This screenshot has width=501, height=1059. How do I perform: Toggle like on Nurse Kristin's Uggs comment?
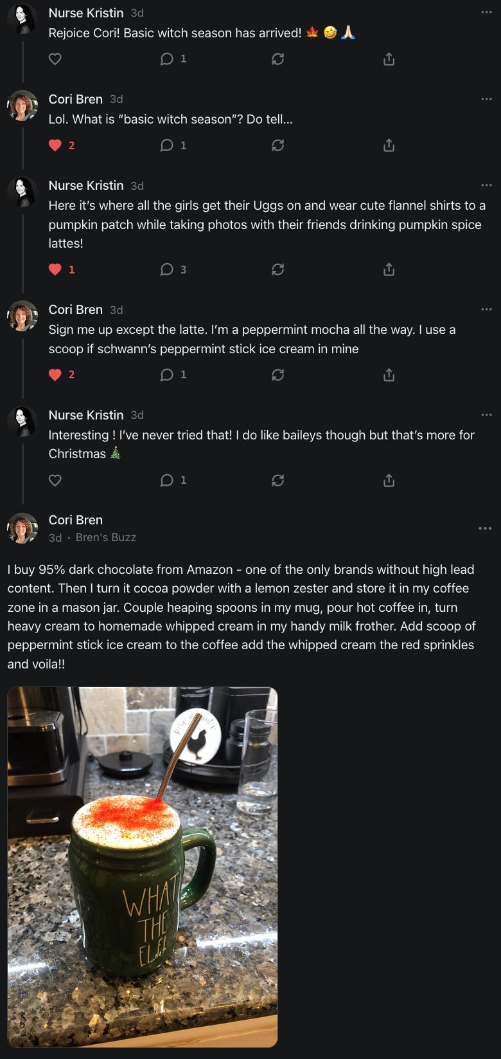pyautogui.click(x=55, y=270)
